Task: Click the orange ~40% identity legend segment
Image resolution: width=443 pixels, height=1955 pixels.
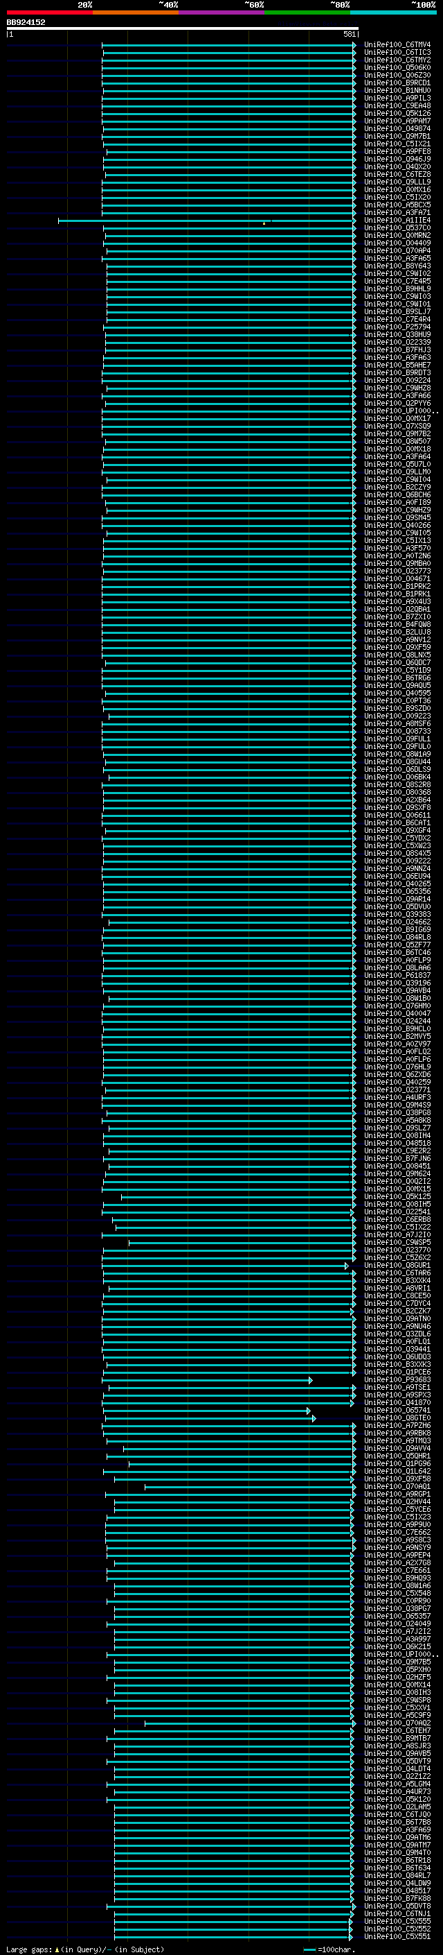Action: [136, 12]
